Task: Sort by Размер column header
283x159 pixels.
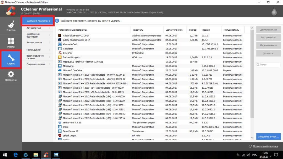Action: coord(193,30)
